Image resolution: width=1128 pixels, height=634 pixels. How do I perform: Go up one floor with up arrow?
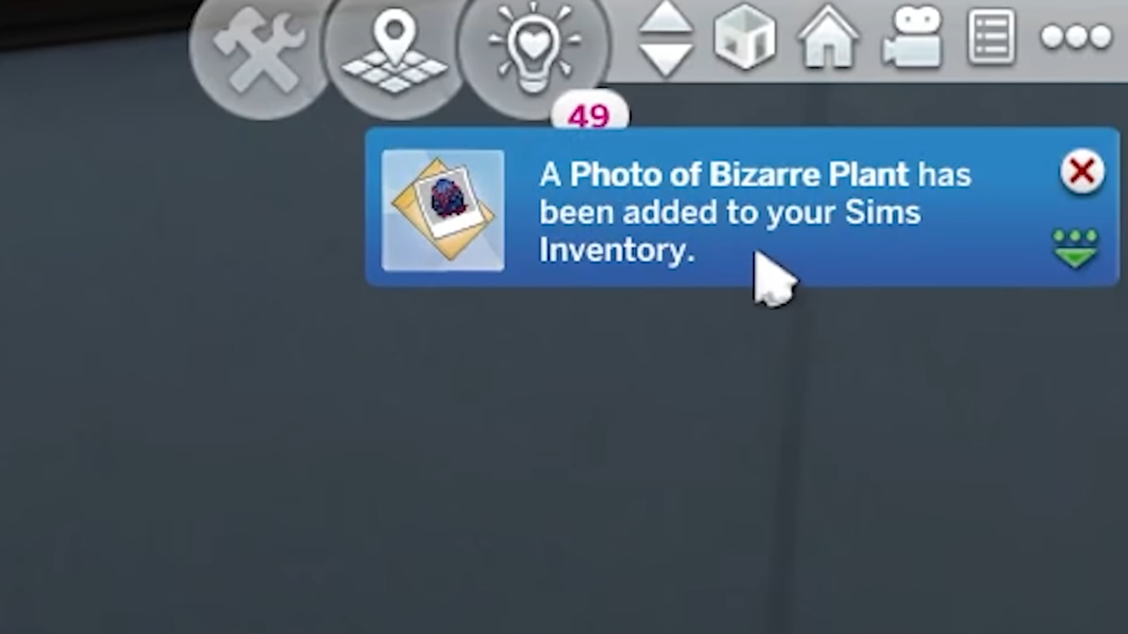pyautogui.click(x=665, y=18)
